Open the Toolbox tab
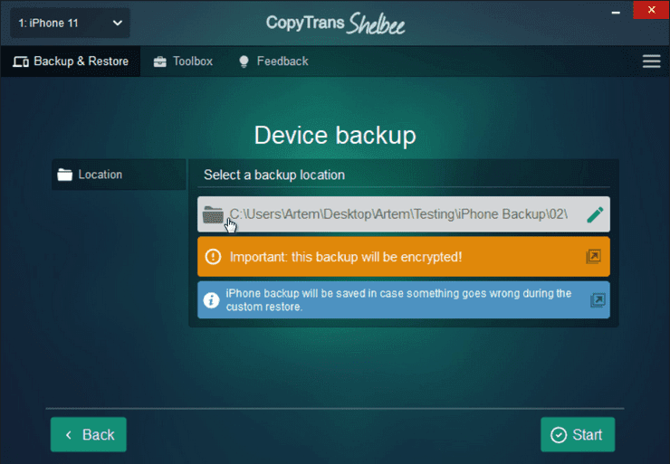The image size is (670, 464). click(x=183, y=62)
